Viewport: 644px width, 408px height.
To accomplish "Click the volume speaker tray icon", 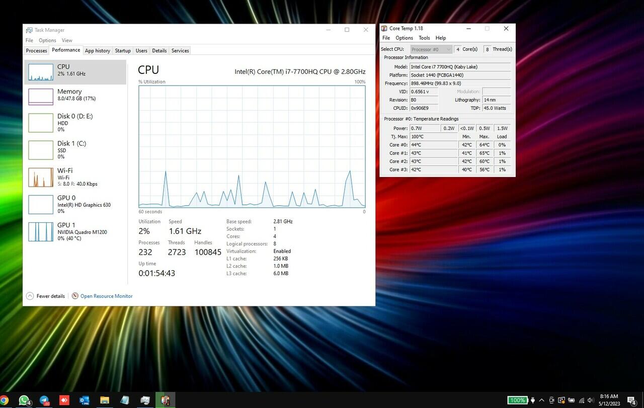I will click(x=590, y=400).
